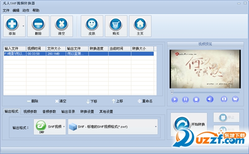Open the 帮助 menu
This screenshot has height=154, width=249.
point(36,10)
